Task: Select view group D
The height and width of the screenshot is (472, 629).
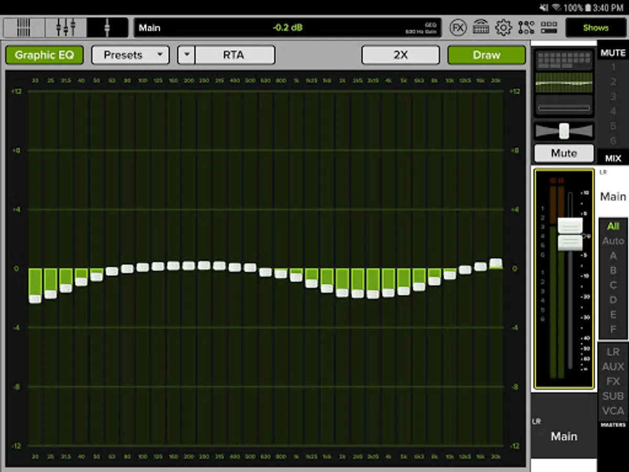Action: (613, 300)
